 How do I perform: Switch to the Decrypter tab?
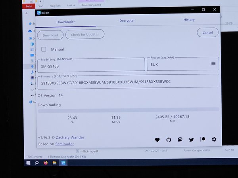tap(127, 21)
